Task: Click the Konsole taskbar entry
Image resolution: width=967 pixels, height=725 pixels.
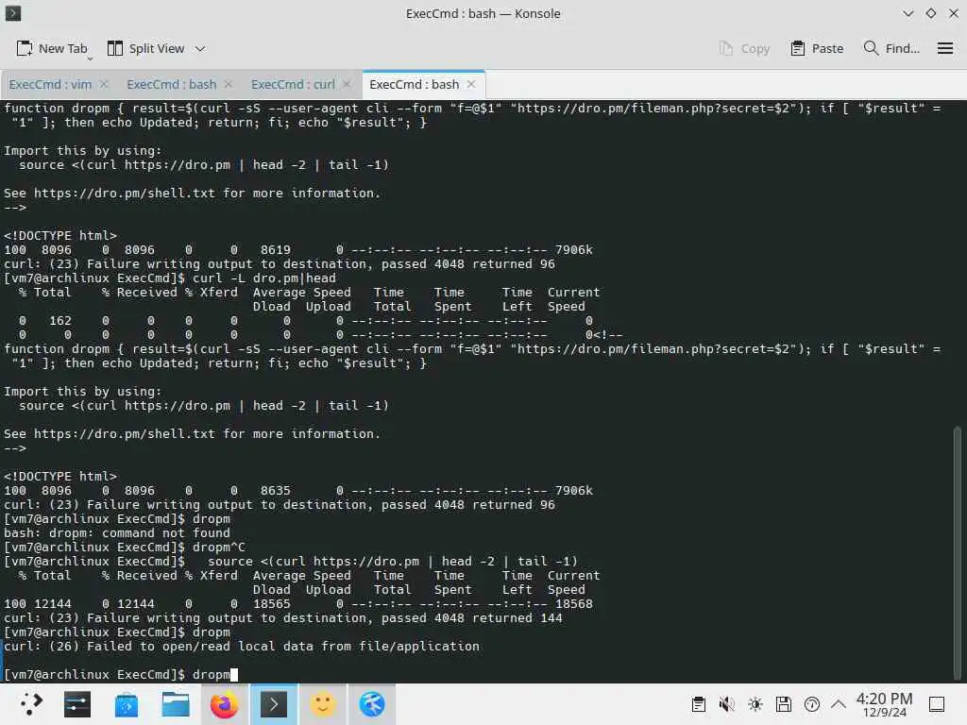Action: 273,704
